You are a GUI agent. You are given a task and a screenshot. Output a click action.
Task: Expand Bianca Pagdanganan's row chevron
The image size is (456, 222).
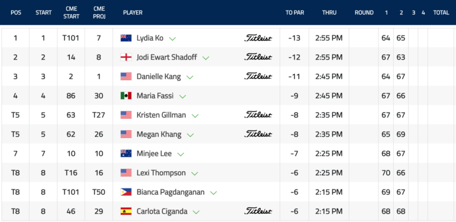coord(213,192)
